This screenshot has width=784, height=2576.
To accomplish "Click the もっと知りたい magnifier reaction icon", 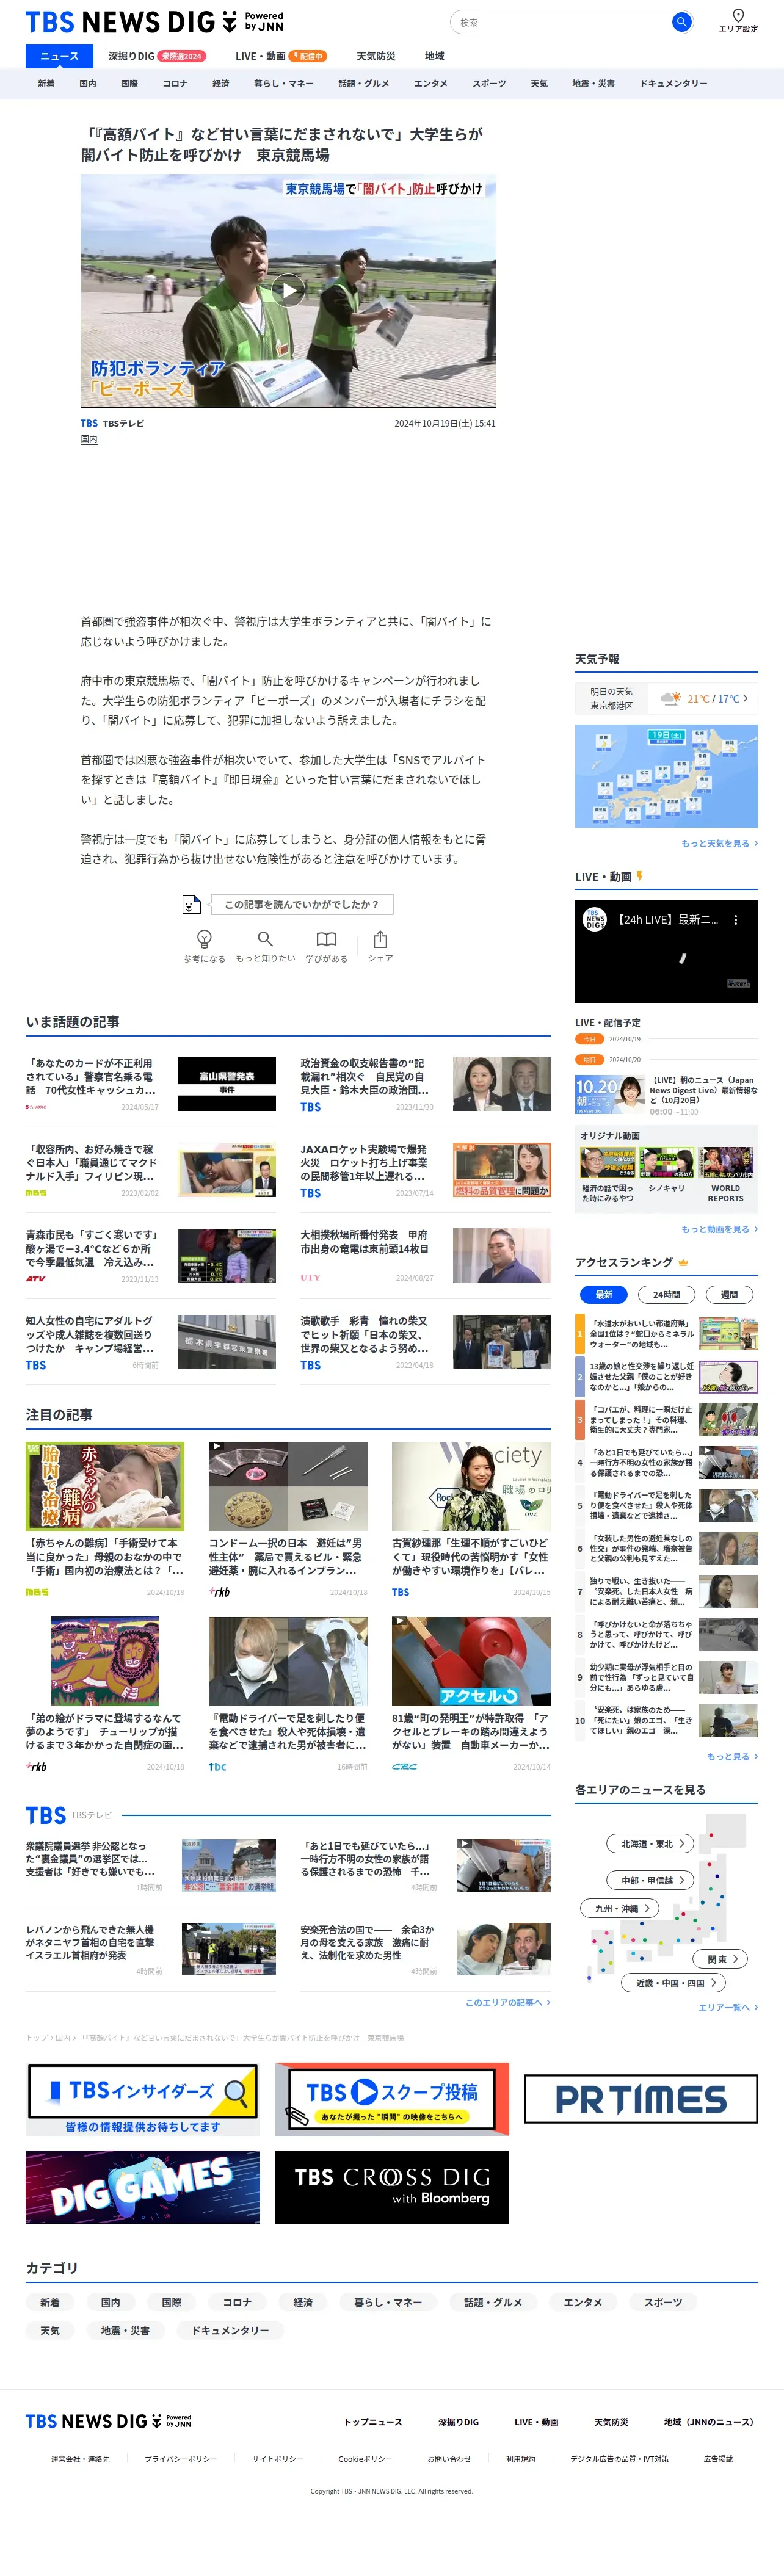I will (x=265, y=939).
